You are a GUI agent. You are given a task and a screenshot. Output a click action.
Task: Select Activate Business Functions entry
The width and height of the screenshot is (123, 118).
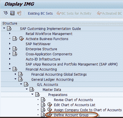coord(47,39)
